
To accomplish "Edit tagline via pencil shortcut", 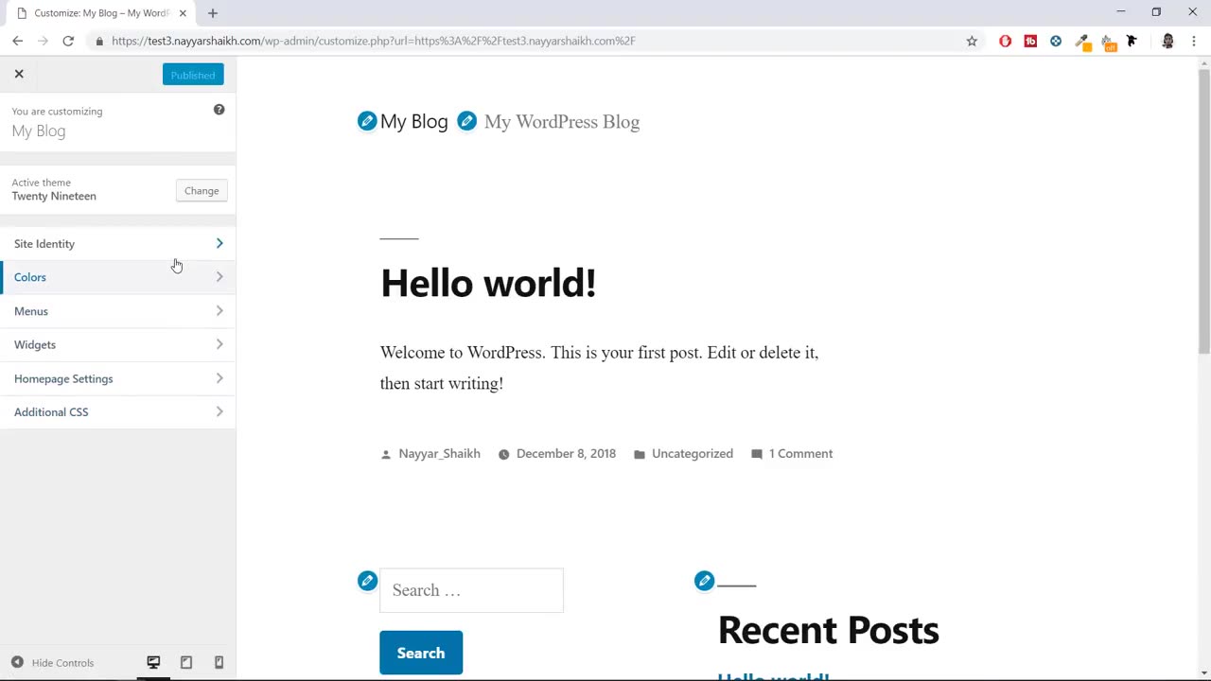I will 466,121.
